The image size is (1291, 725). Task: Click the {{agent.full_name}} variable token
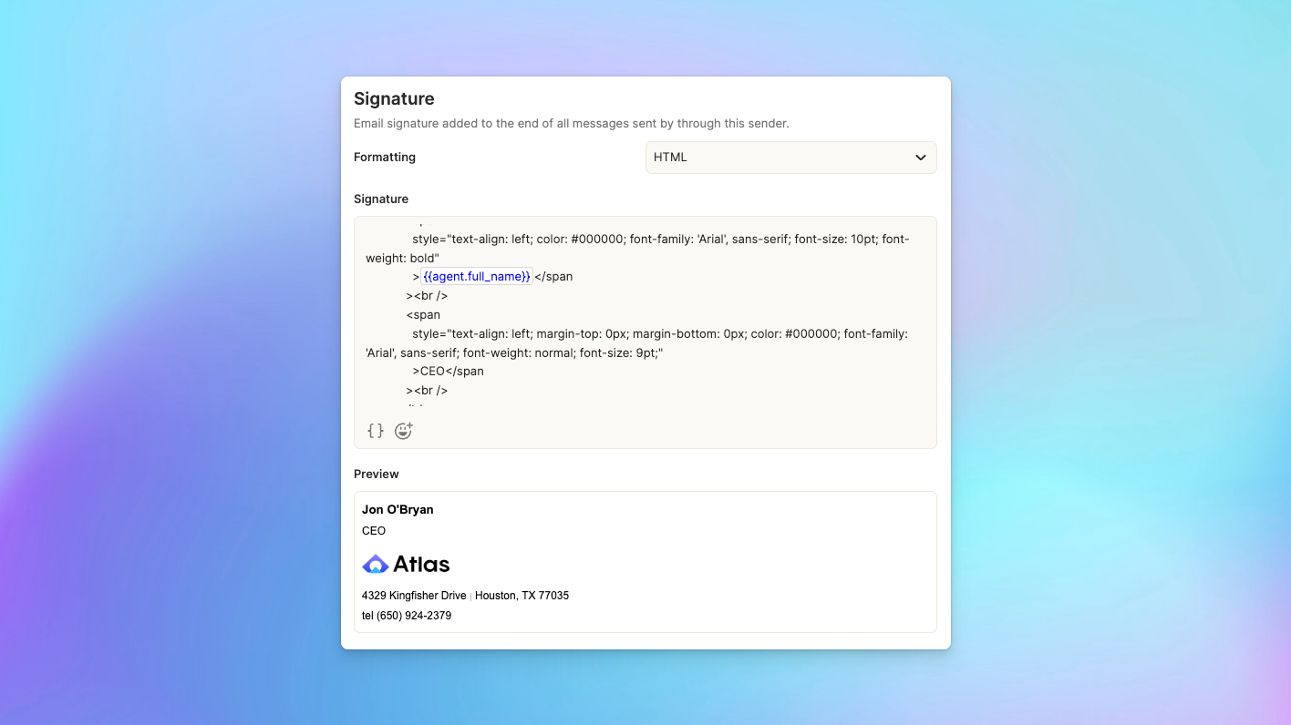477,276
